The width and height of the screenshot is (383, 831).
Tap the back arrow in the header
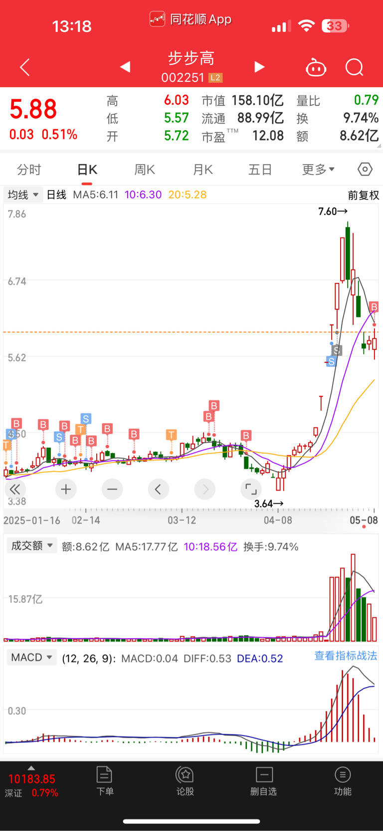[x=25, y=67]
